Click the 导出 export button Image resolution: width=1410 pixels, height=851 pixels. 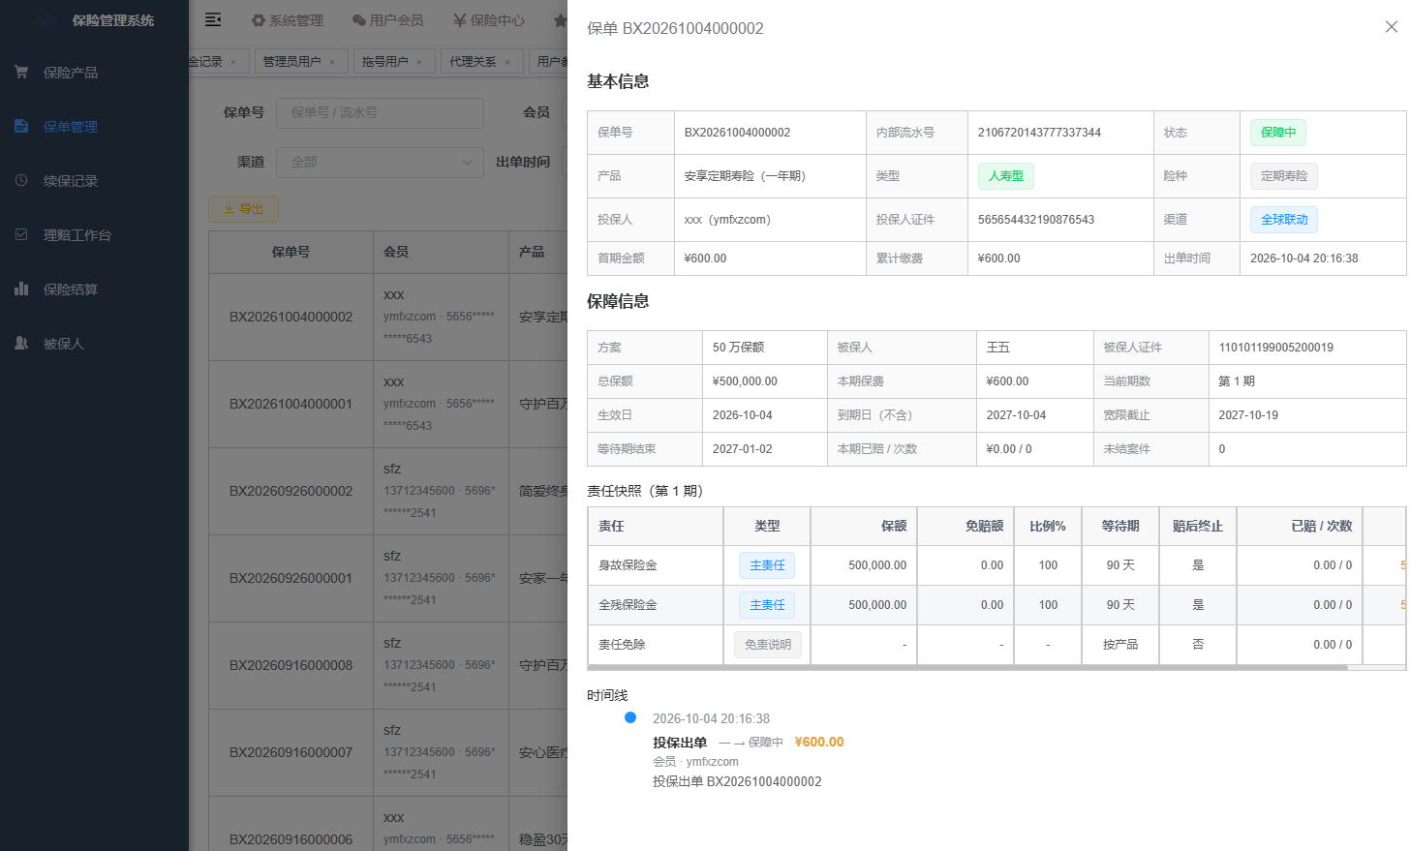[243, 209]
